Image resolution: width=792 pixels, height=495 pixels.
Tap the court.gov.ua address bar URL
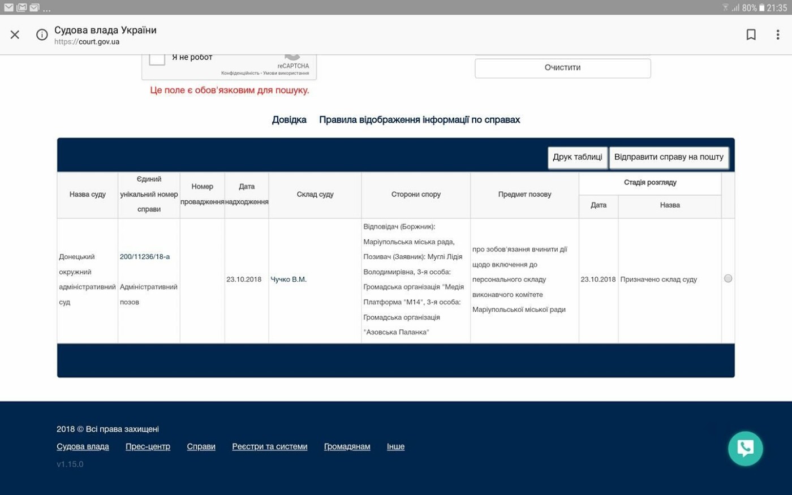tap(87, 42)
